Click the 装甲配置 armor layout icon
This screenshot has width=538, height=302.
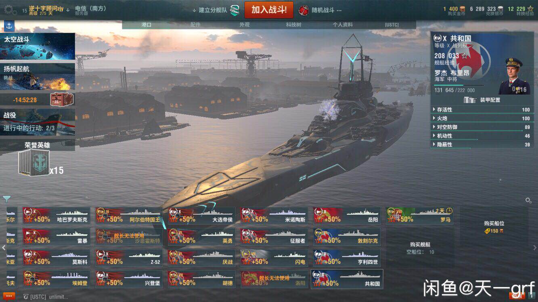click(469, 100)
